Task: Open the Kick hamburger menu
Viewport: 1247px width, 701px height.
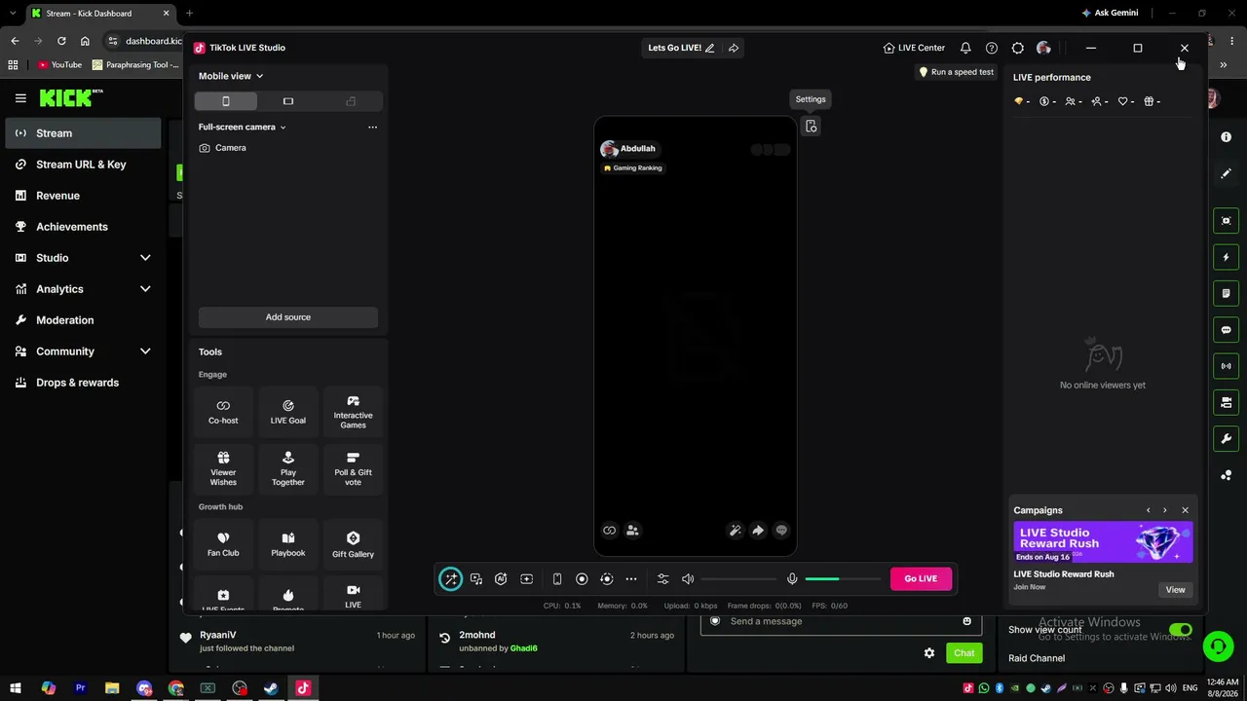Action: pyautogui.click(x=20, y=98)
